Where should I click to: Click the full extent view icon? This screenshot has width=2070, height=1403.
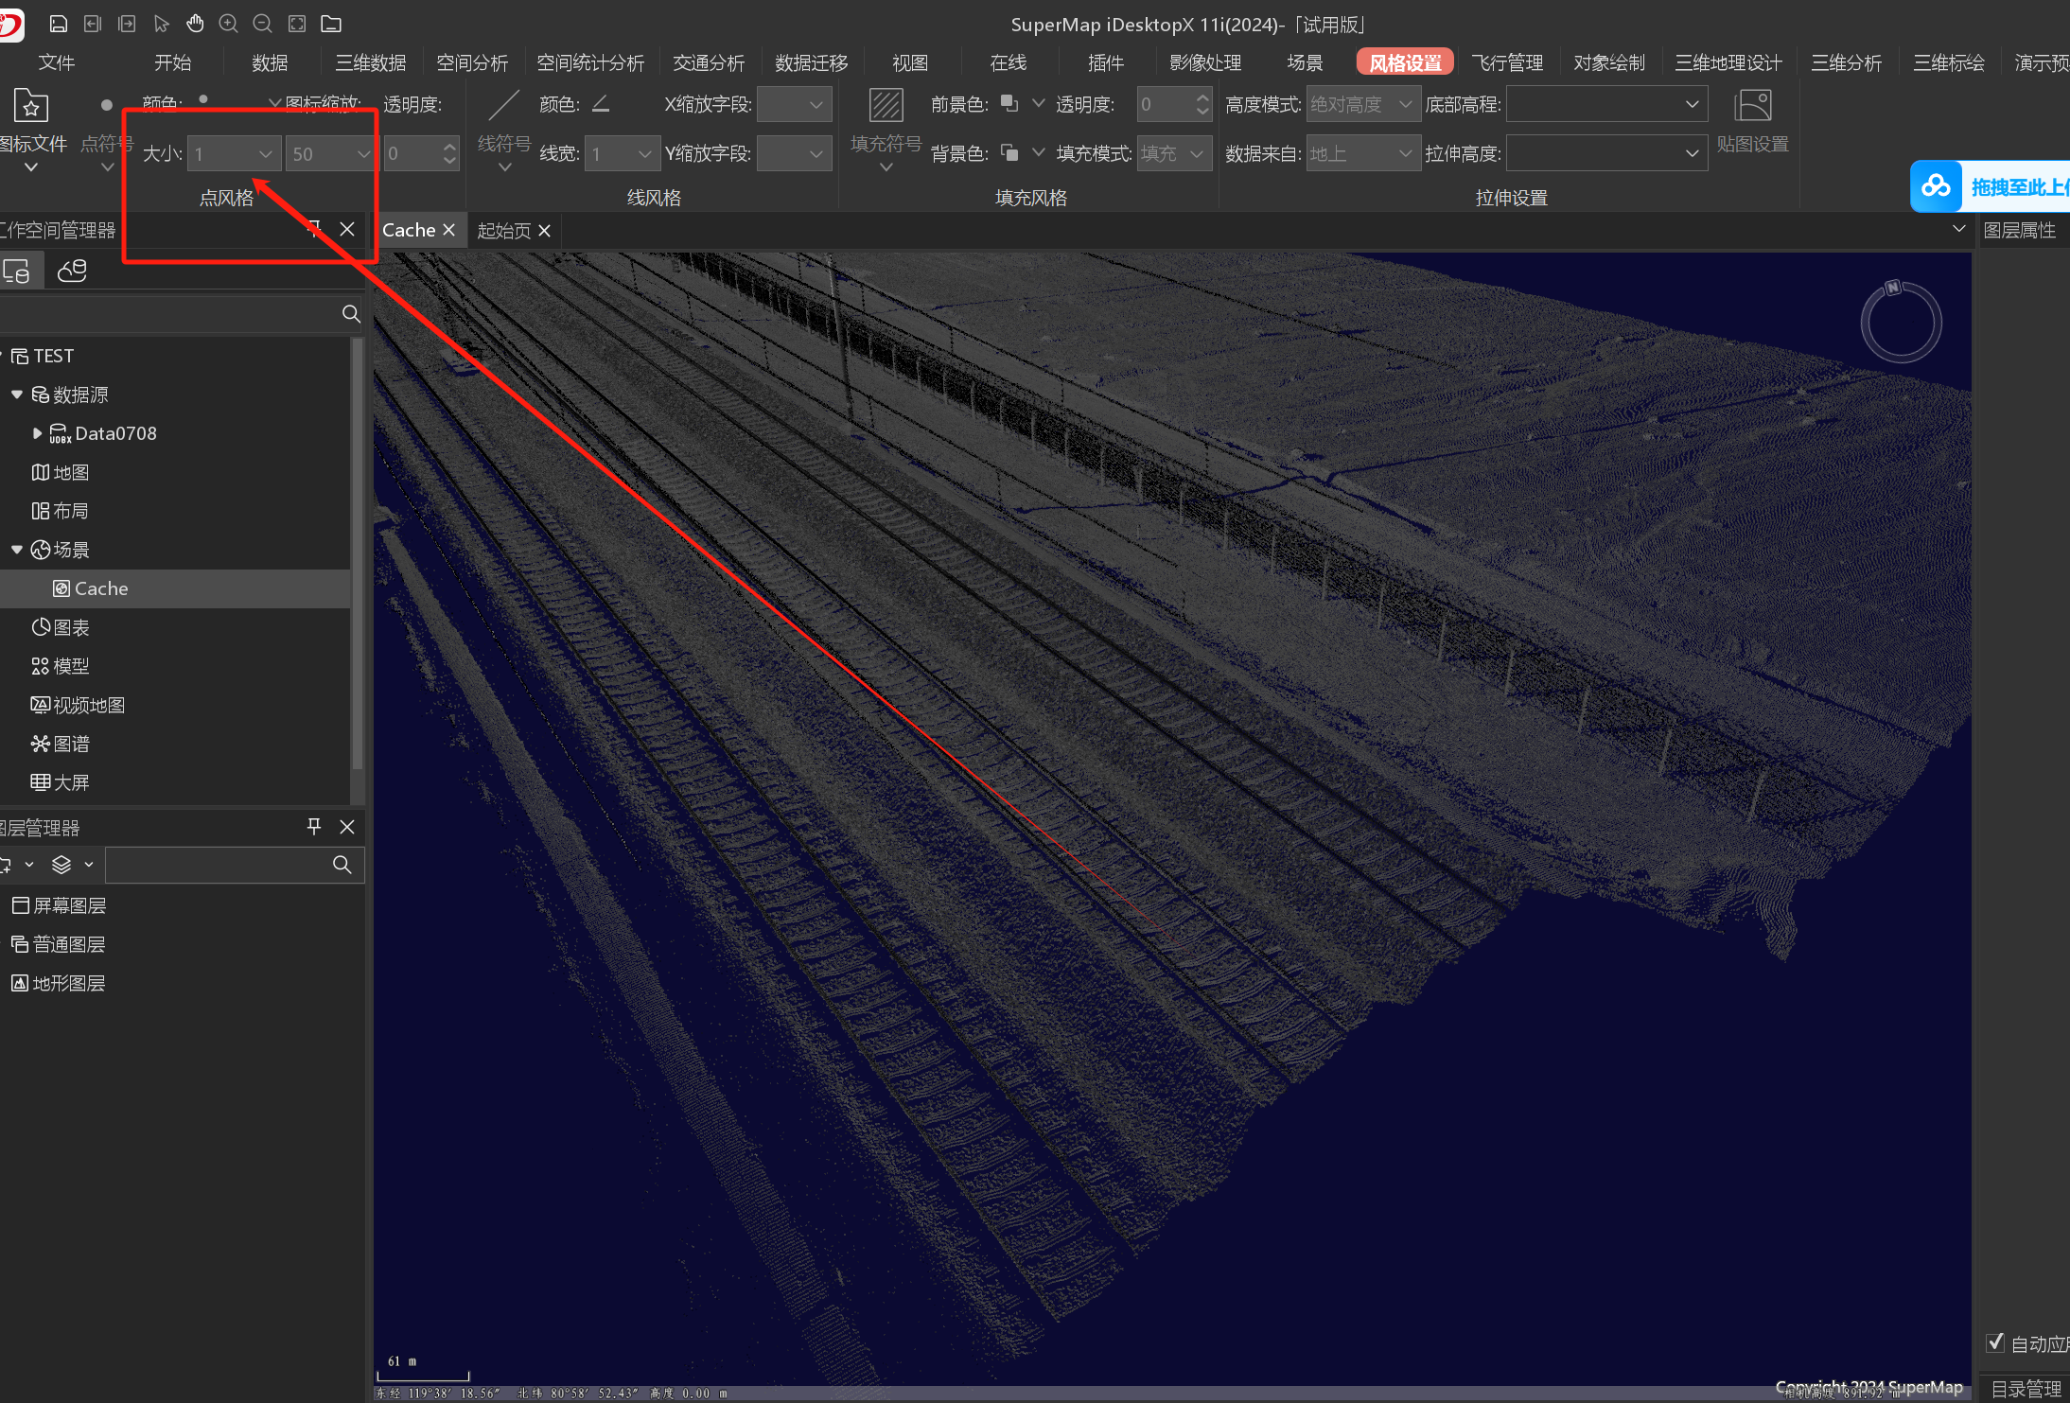tap(297, 24)
